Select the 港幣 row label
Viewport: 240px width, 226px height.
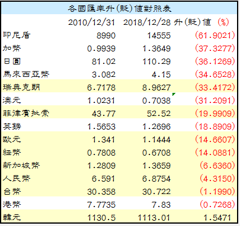click(12, 204)
